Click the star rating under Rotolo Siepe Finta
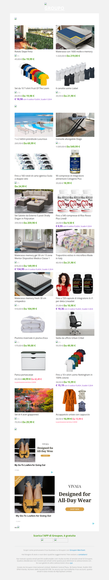 tap(17, 55)
